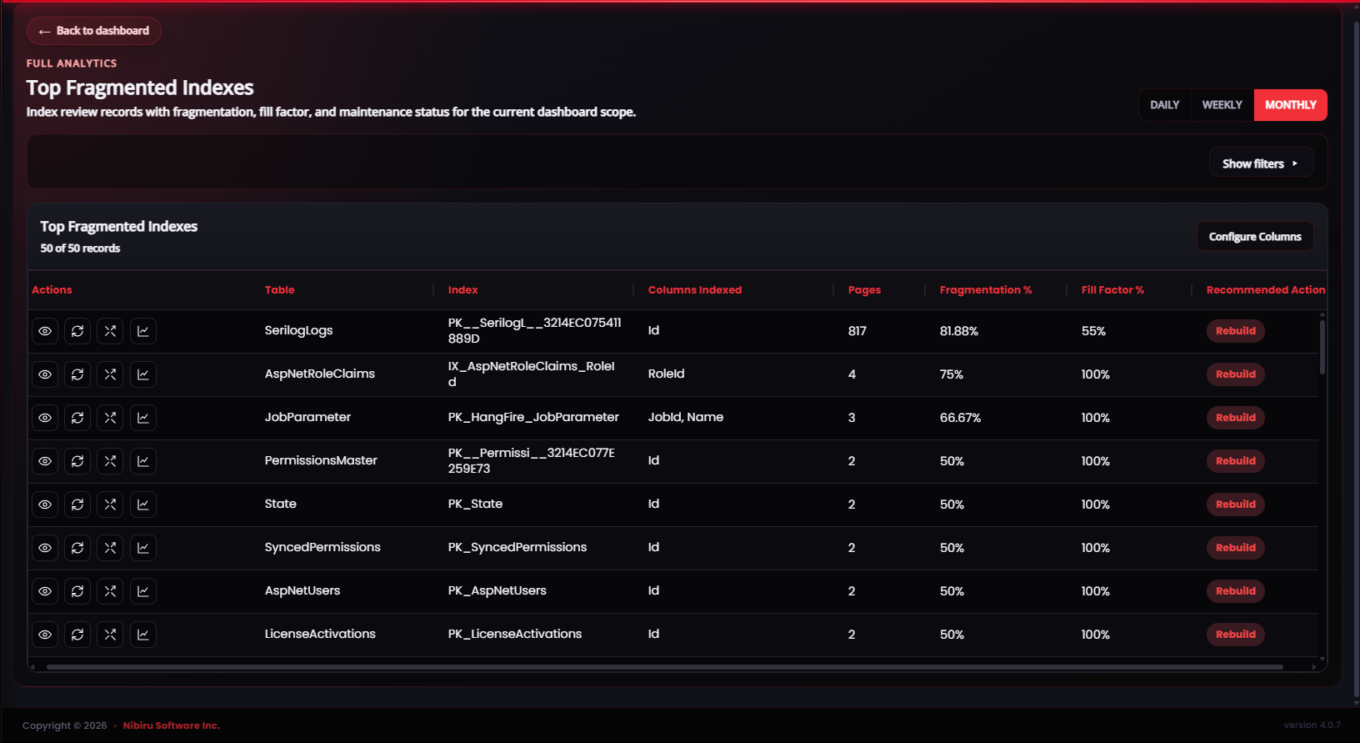Sort by Columns Indexed header

pyautogui.click(x=695, y=290)
